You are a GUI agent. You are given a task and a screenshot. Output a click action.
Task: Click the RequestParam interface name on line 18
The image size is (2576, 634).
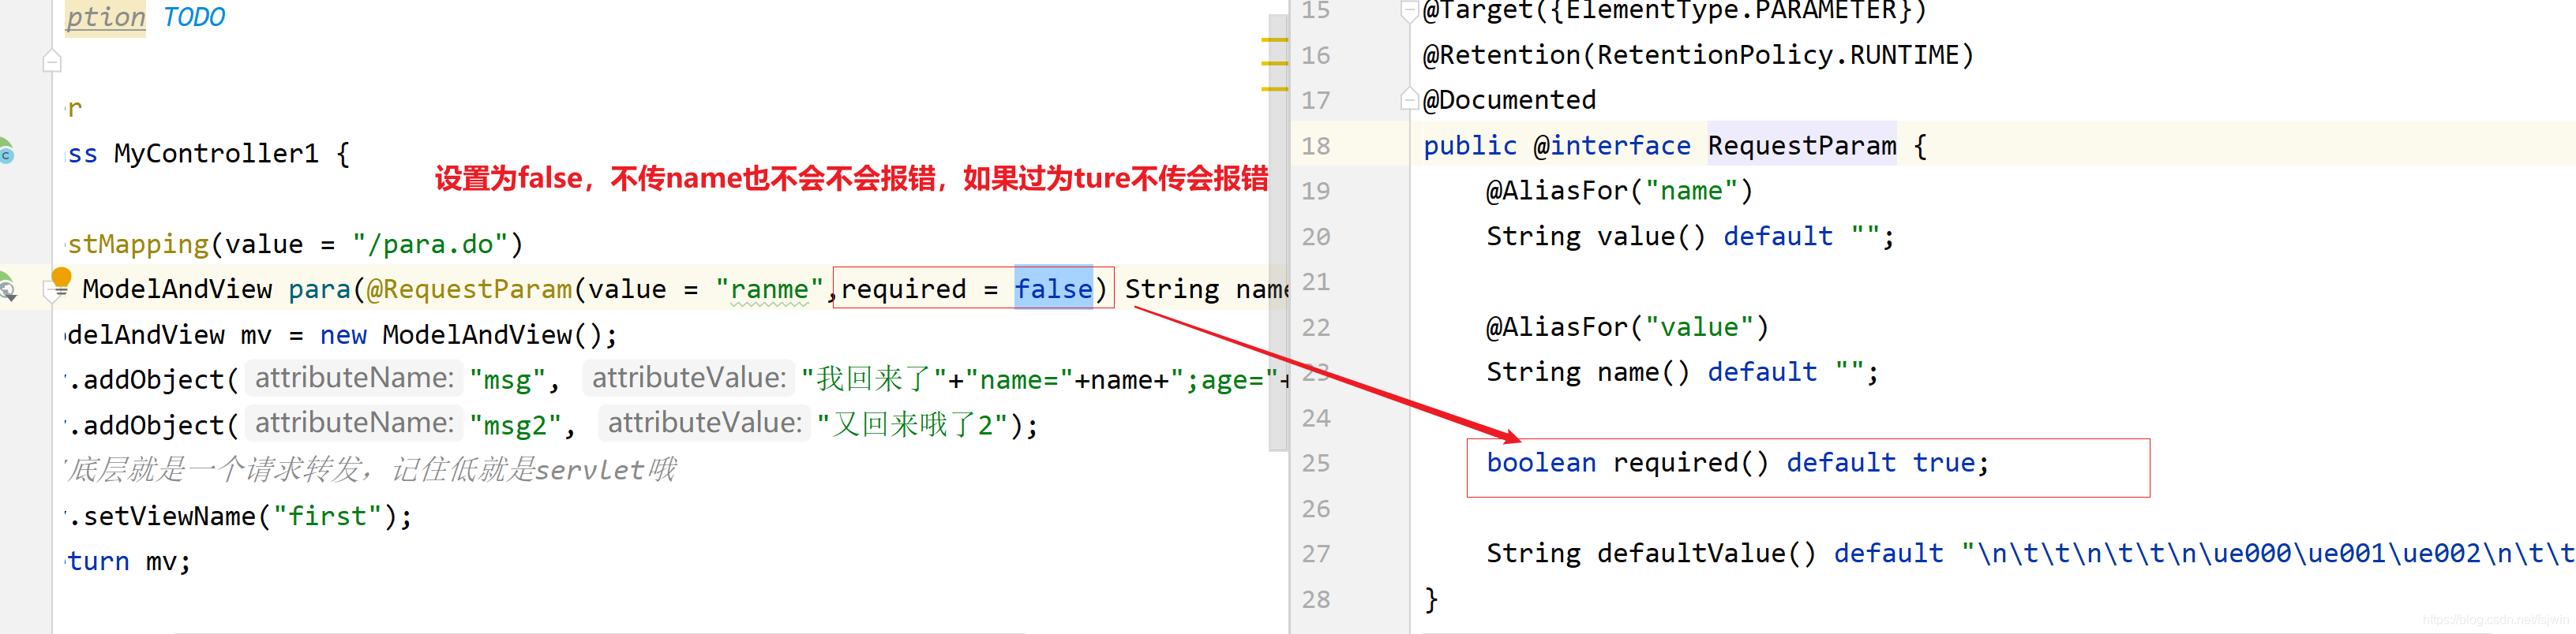click(x=1801, y=146)
